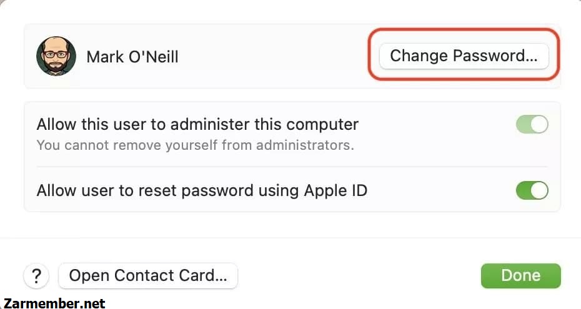Toggle Allow this user to administer this computer
The height and width of the screenshot is (309, 581).
coord(532,124)
